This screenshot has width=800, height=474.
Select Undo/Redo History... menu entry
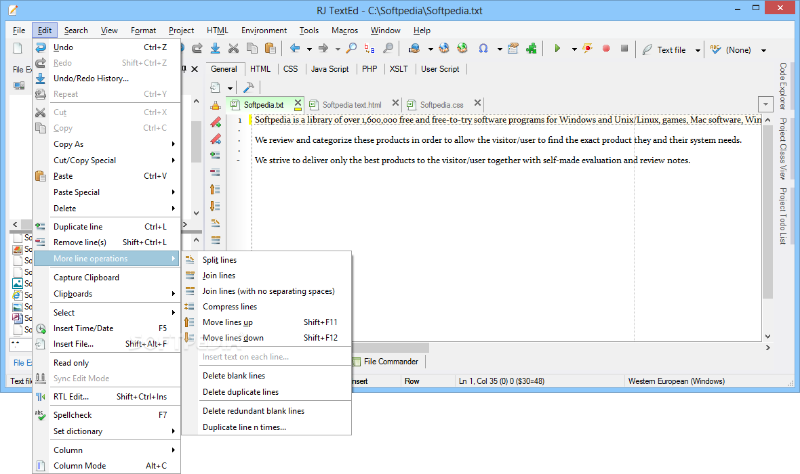[107, 79]
